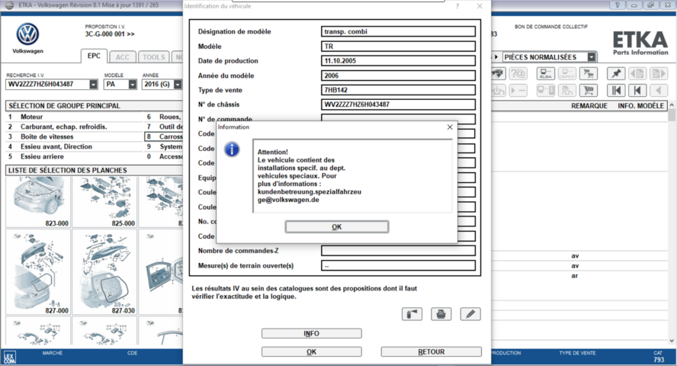The image size is (677, 366).
Task: Click the RETOUR button
Action: [x=431, y=352]
